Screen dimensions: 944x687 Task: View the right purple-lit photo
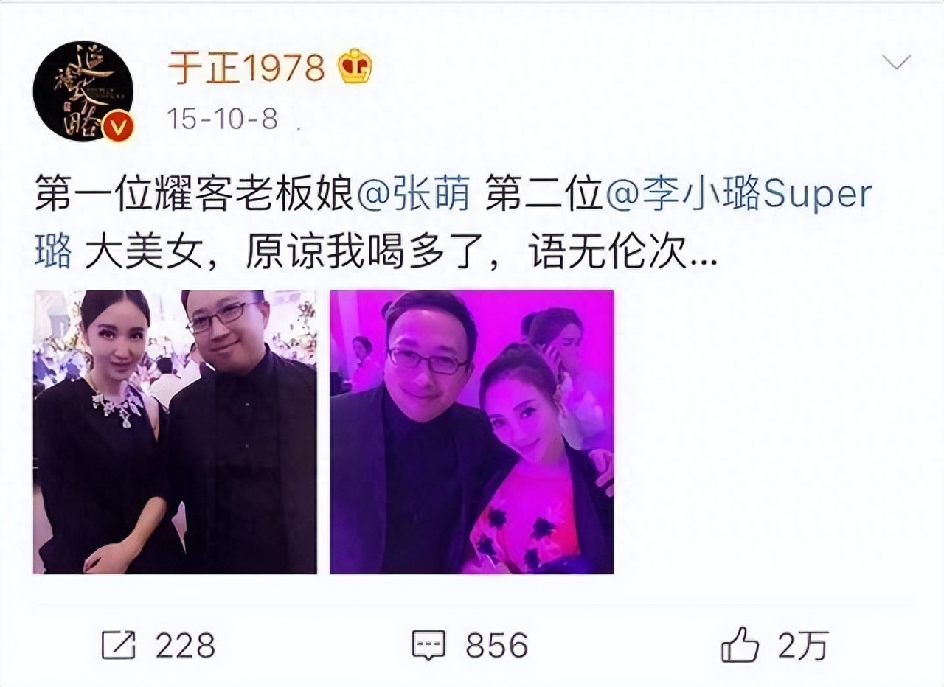point(472,432)
